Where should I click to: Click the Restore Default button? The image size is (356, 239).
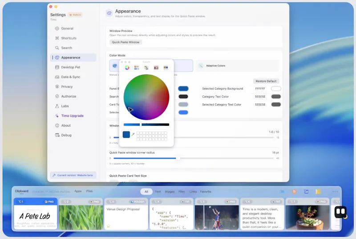point(266,81)
